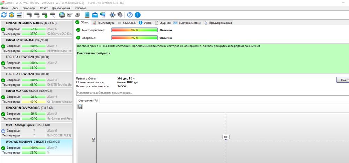Select the TOSHIBA HDWD120 disk

[37, 79]
